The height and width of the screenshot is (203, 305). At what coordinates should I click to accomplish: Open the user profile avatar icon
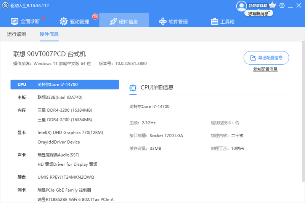pyautogui.click(x=242, y=6)
